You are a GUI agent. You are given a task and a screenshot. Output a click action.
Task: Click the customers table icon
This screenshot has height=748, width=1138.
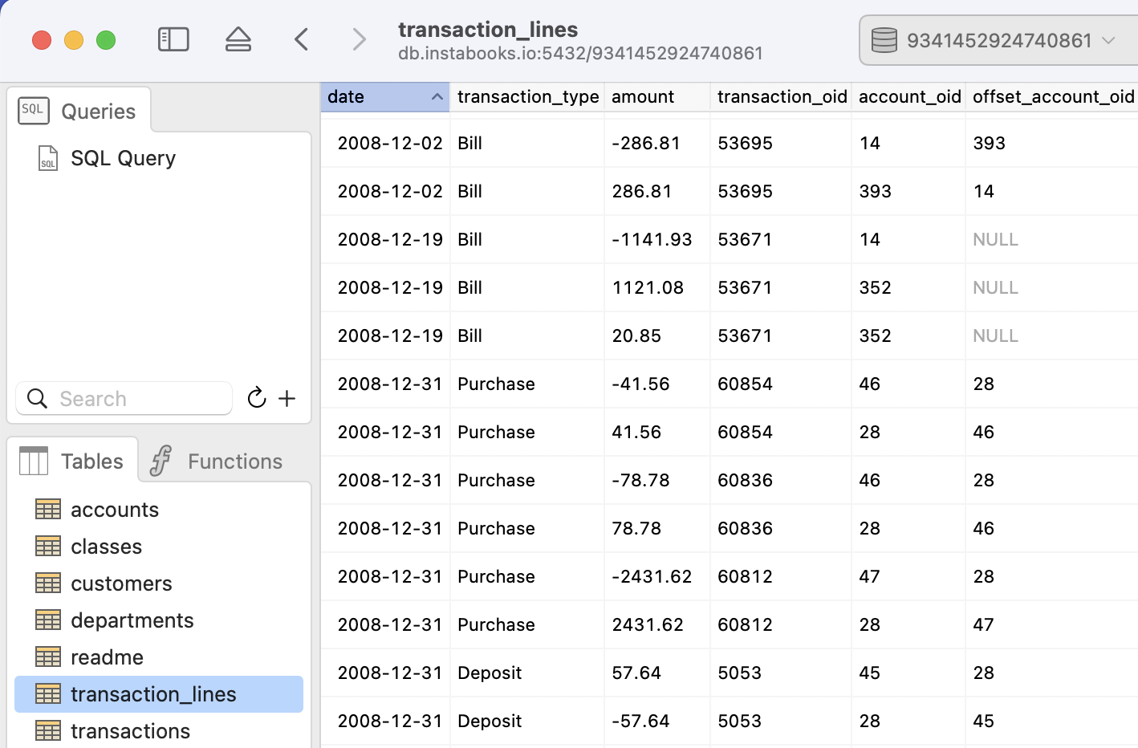click(48, 583)
